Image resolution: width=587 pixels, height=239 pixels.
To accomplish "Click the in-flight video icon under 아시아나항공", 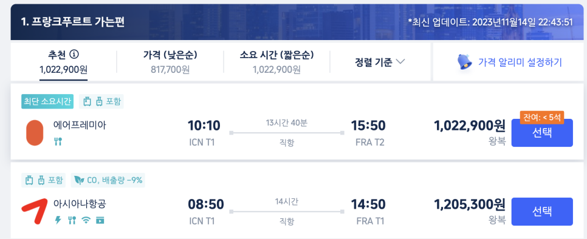I will [100, 220].
